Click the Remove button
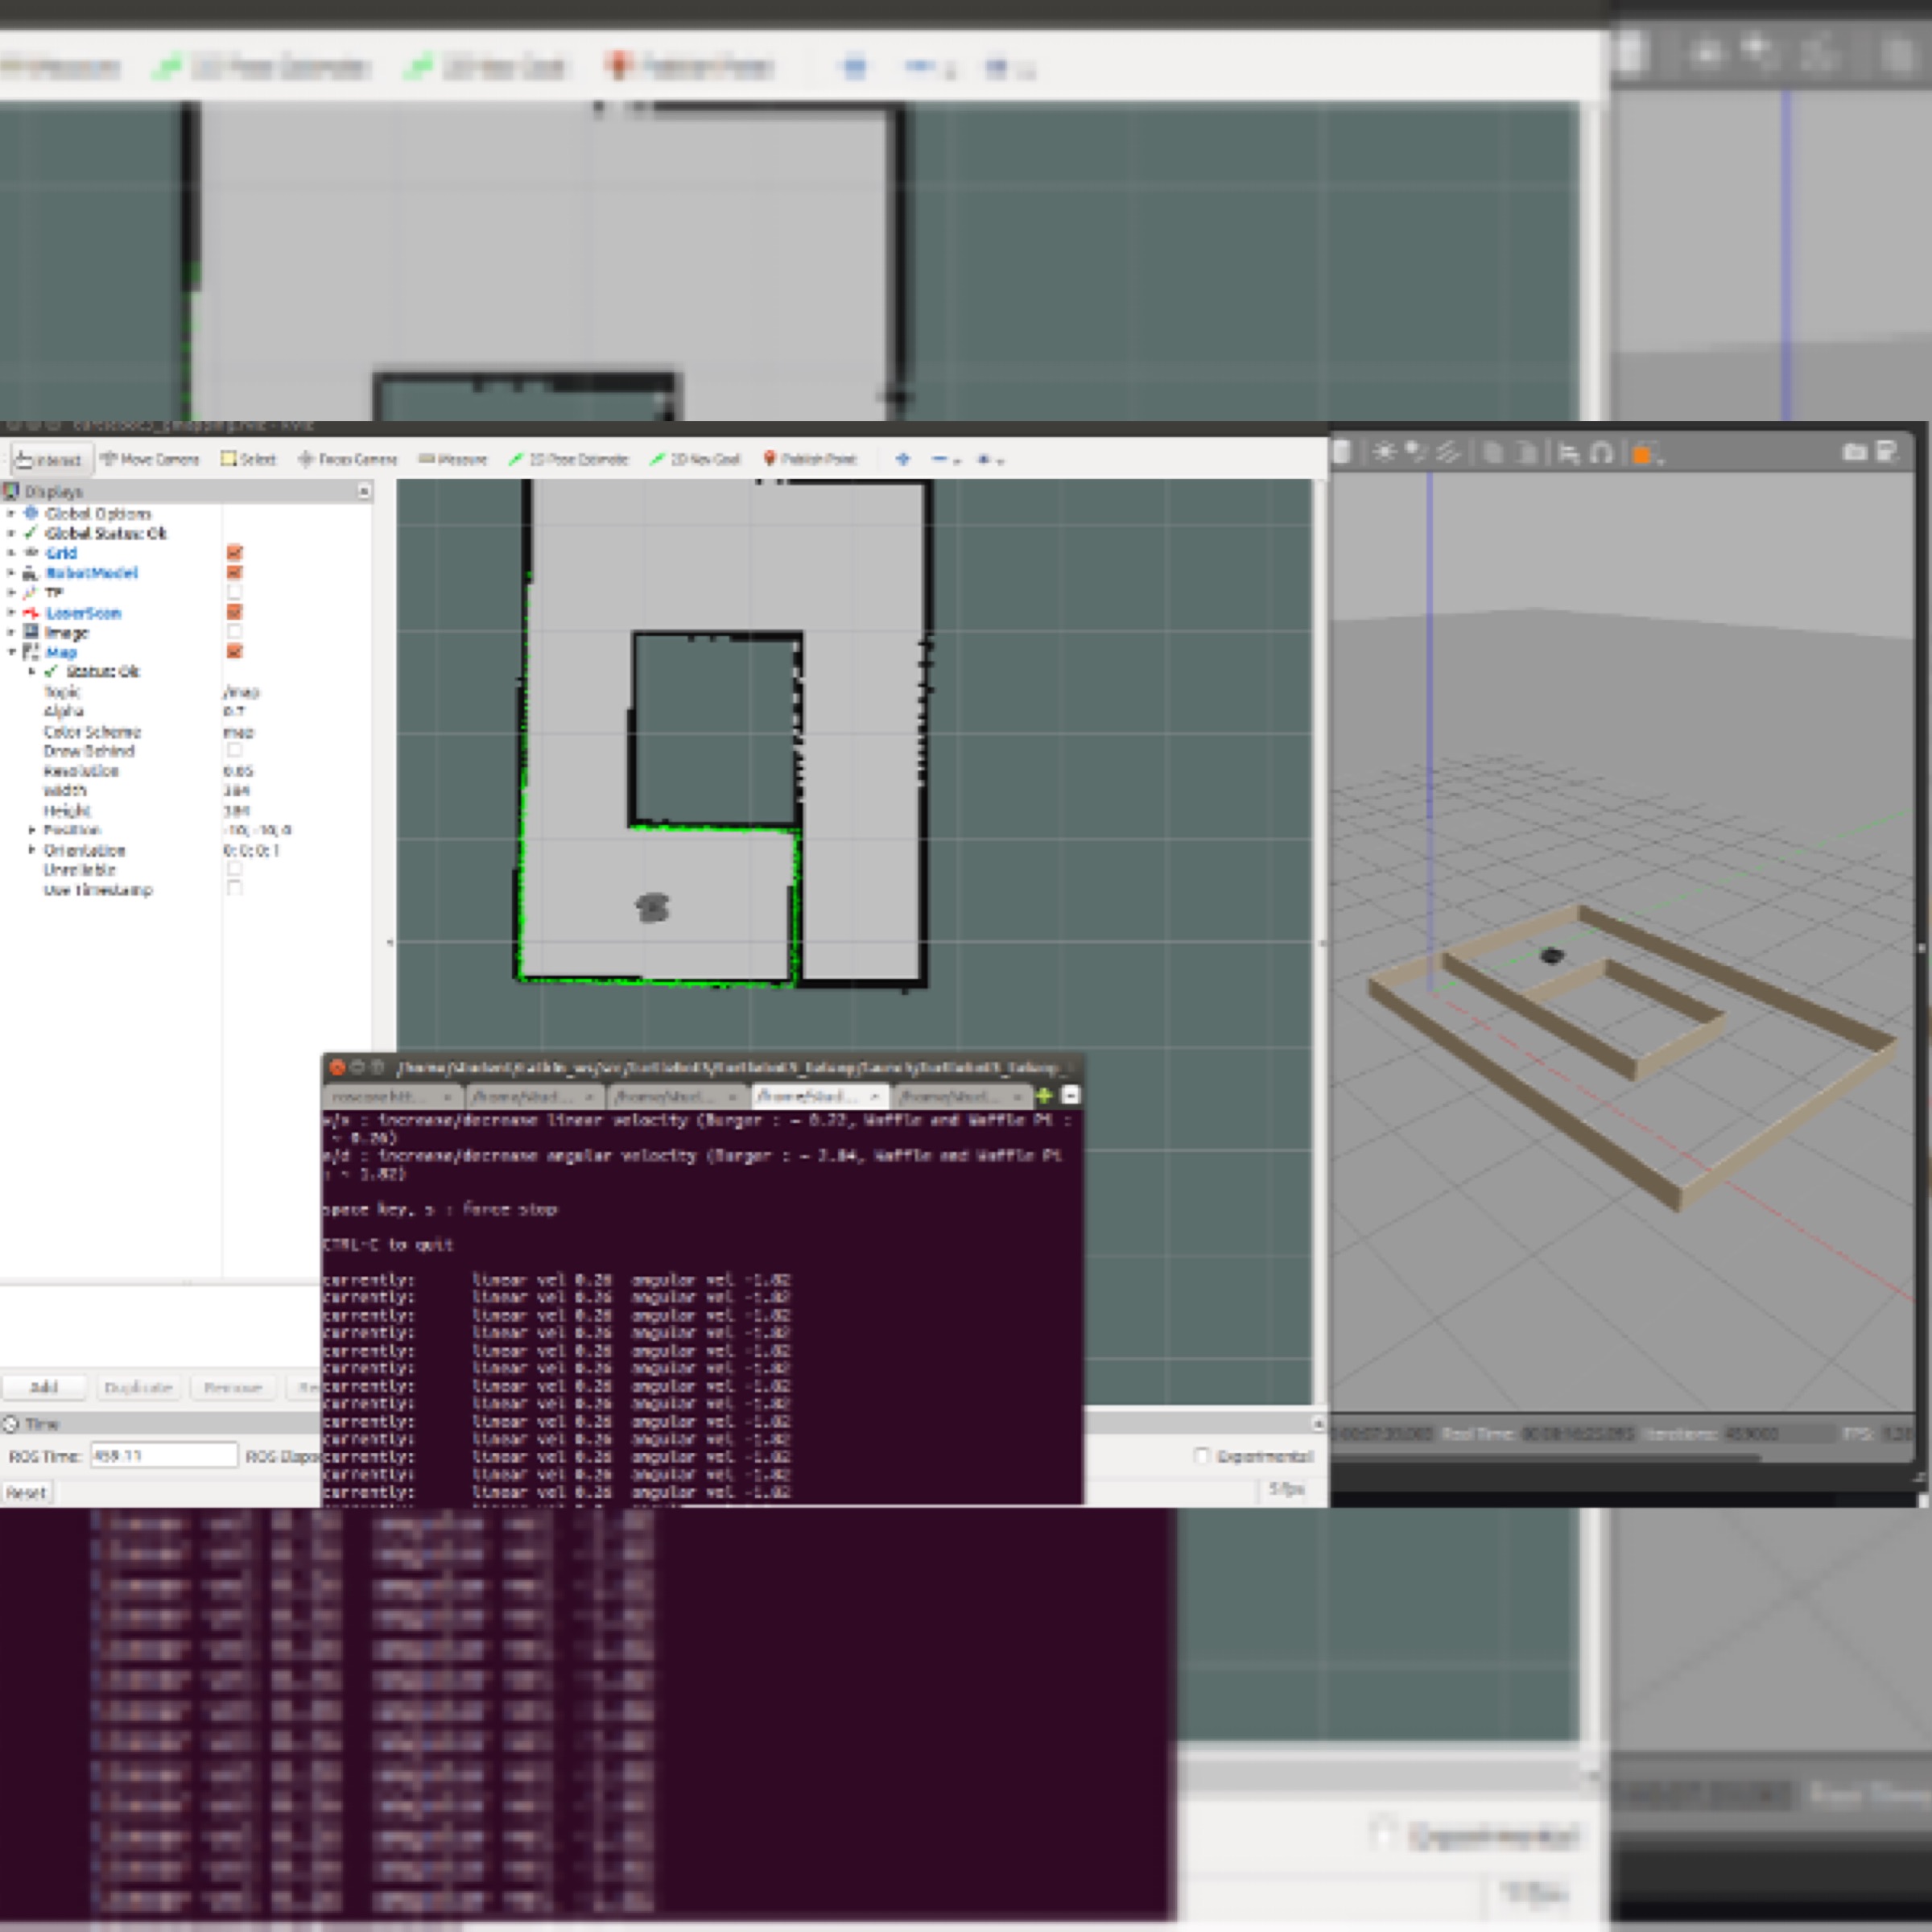This screenshot has width=1932, height=1932. 232,1387
